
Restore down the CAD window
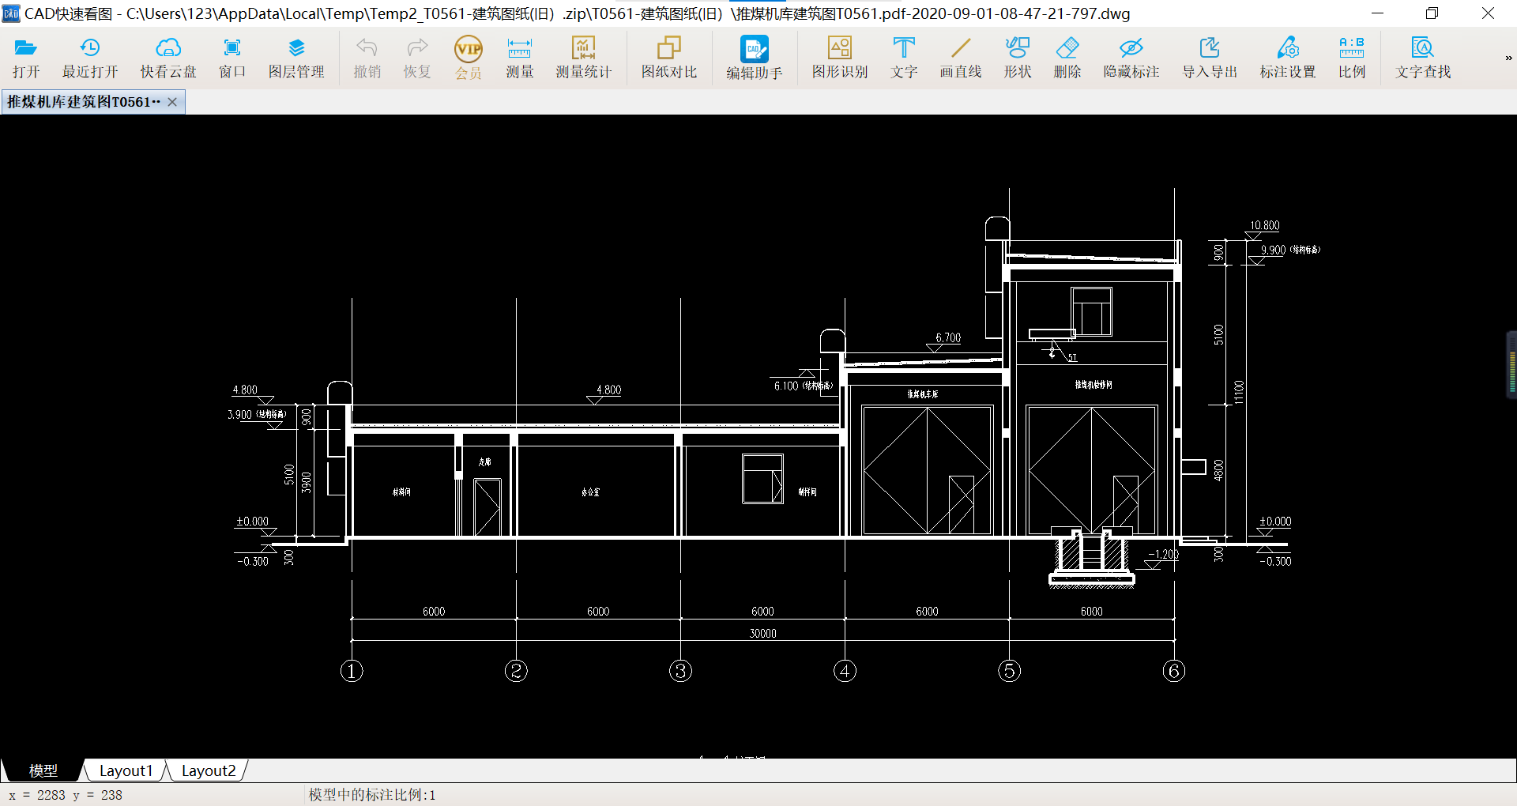(1432, 13)
